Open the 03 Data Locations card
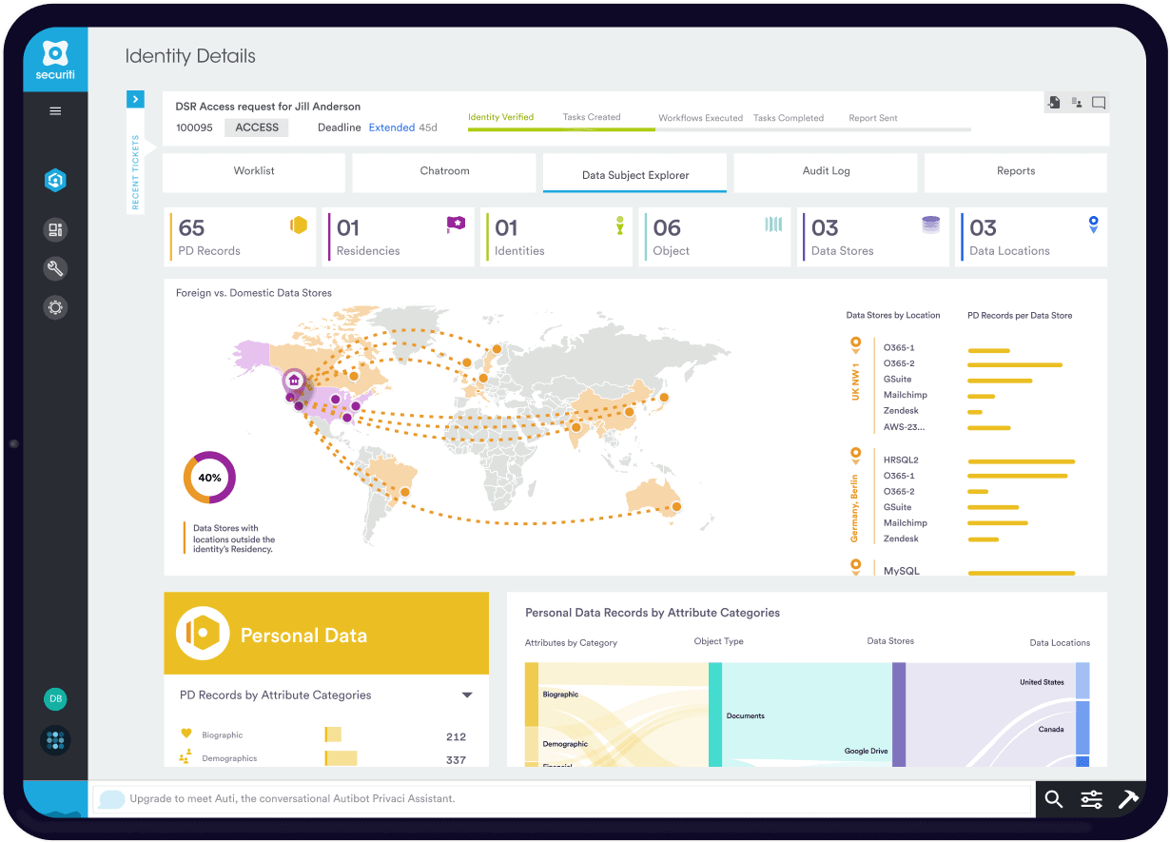 point(1031,237)
